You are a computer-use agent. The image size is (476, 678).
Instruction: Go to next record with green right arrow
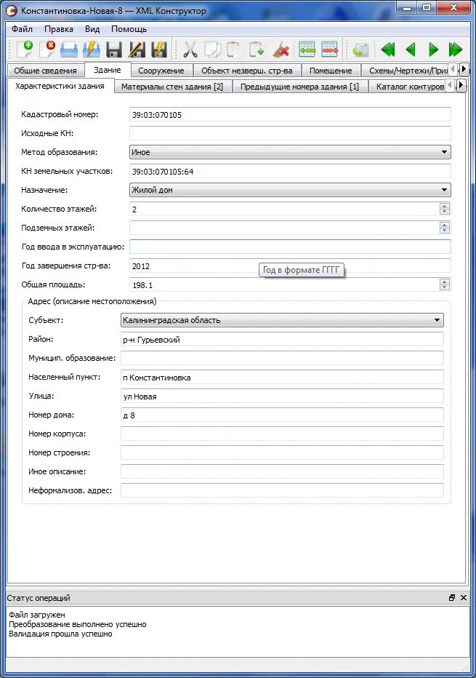[433, 49]
